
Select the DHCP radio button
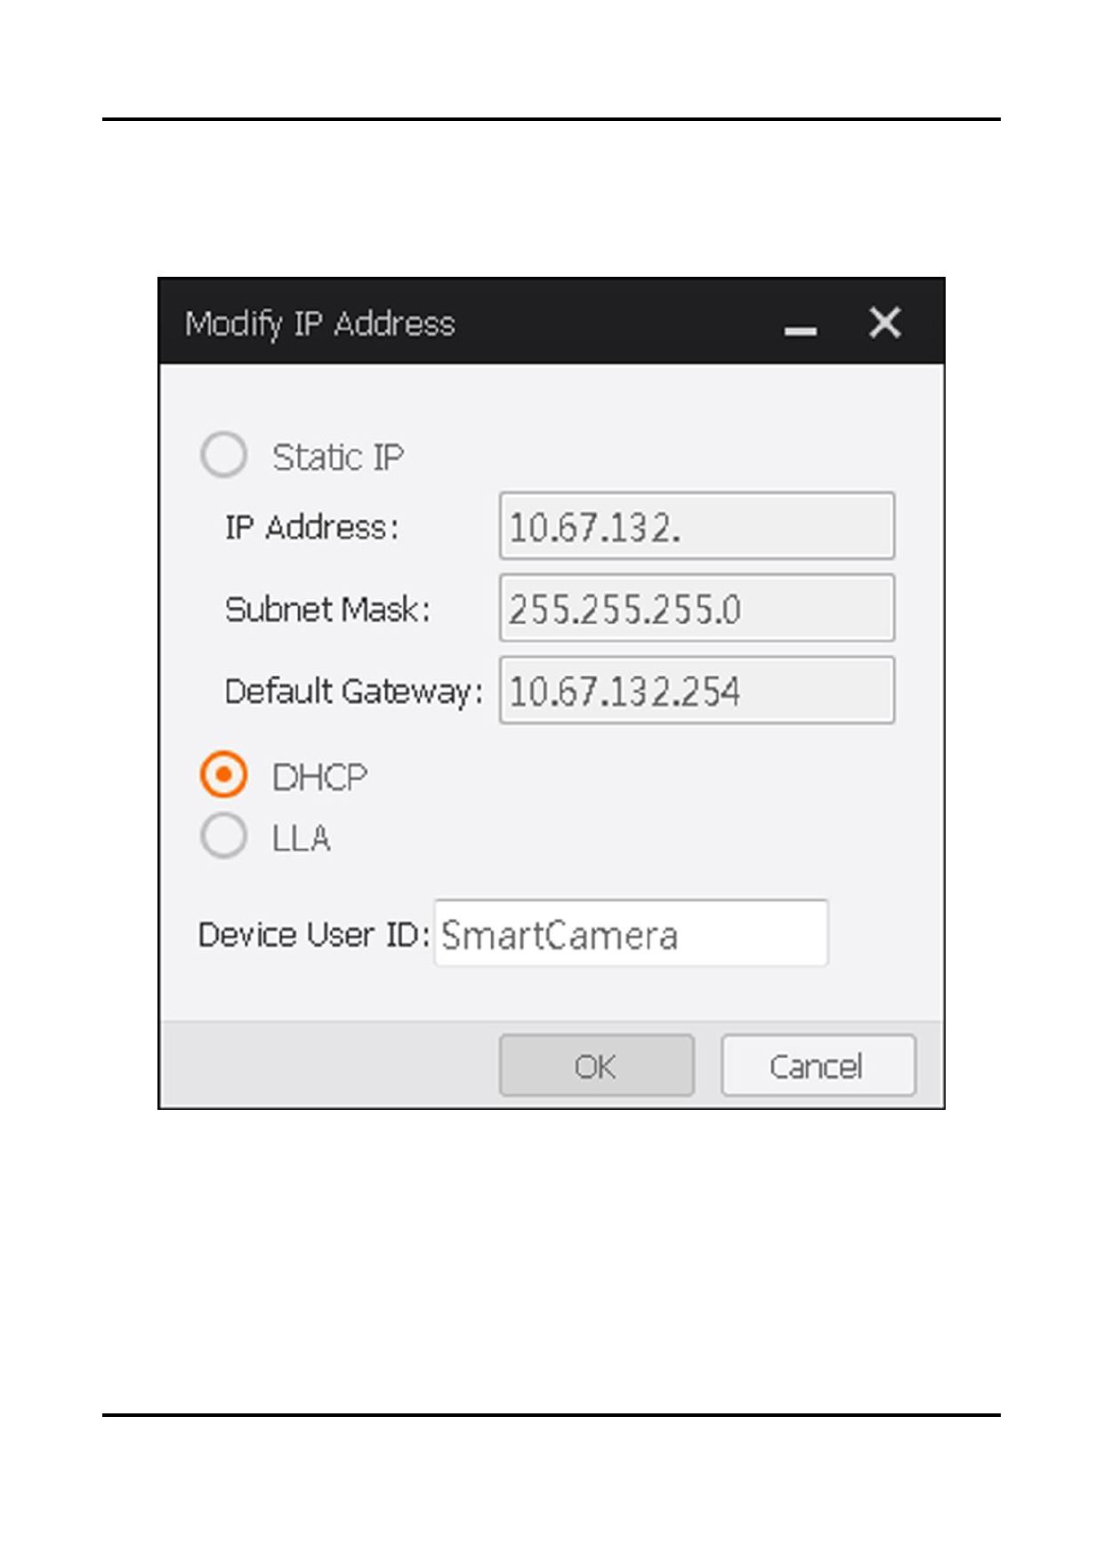pyautogui.click(x=223, y=775)
